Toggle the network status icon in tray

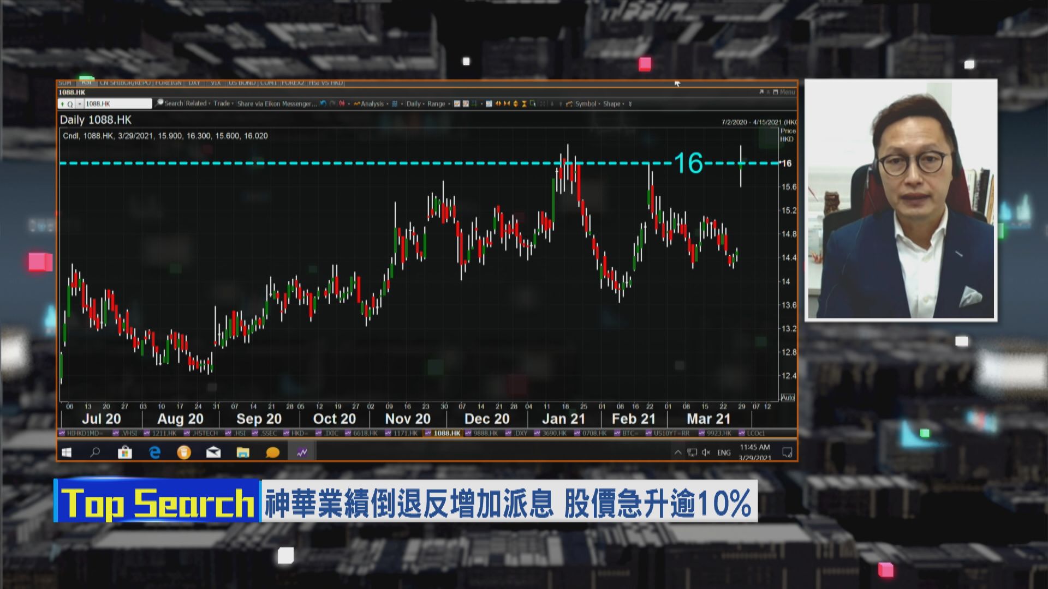pos(692,452)
